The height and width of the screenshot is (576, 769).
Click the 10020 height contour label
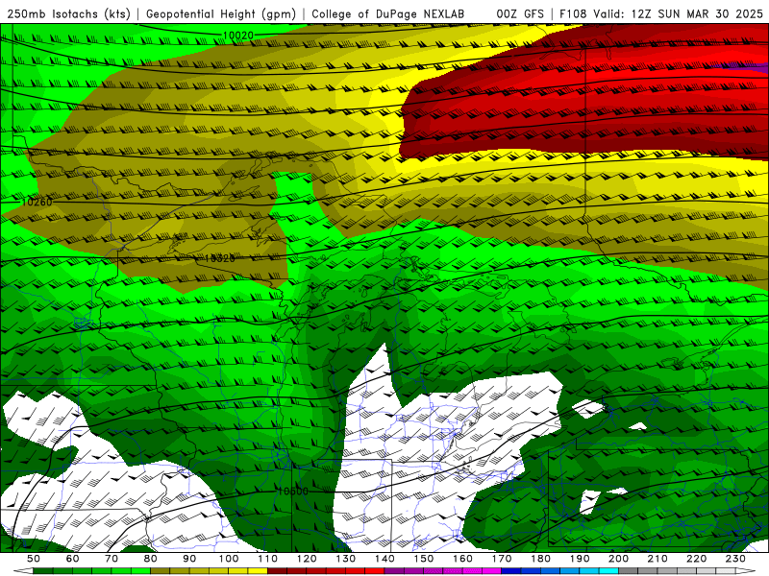point(237,36)
